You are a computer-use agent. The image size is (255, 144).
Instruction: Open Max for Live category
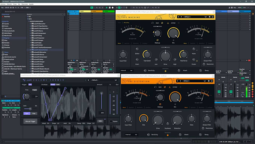click(7, 36)
